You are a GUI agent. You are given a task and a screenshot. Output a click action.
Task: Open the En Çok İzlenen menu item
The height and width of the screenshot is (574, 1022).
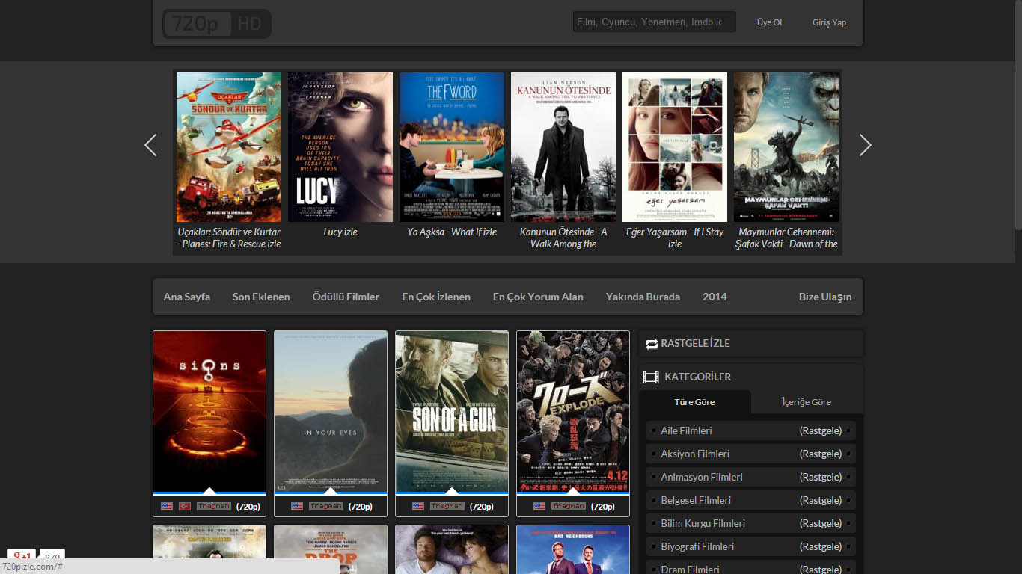click(436, 297)
